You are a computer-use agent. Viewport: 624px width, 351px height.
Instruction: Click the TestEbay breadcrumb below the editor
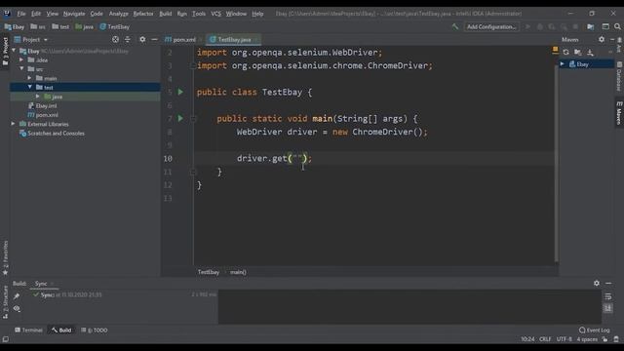click(x=209, y=272)
